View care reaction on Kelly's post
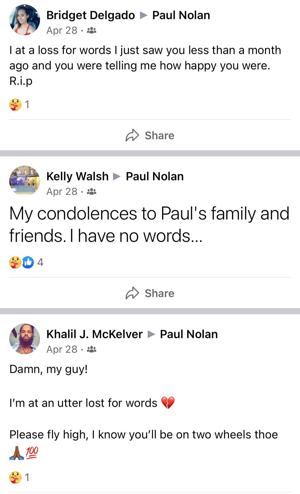300x494 pixels. [x=15, y=262]
